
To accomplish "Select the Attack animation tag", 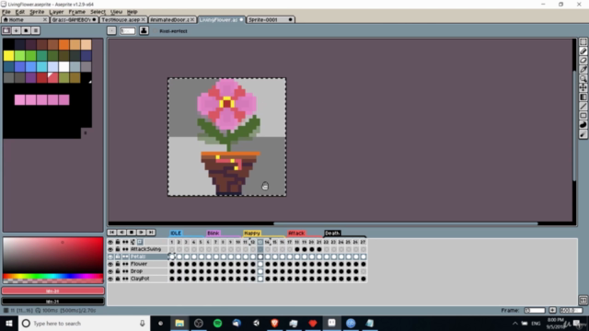I will [x=296, y=233].
